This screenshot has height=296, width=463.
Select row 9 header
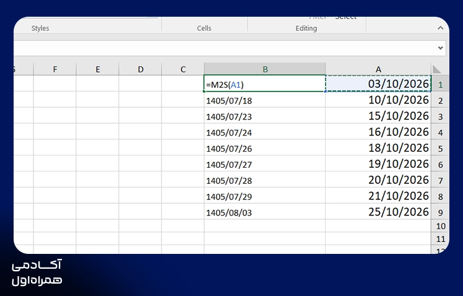click(440, 212)
